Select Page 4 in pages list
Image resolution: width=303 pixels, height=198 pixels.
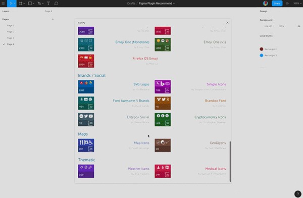11,44
